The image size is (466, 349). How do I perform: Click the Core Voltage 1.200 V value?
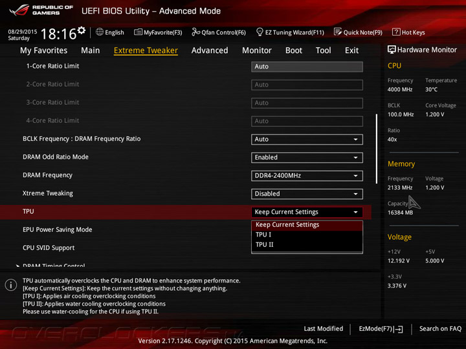(434, 114)
